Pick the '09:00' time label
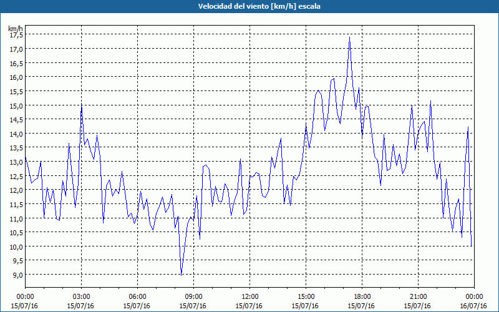 pyautogui.click(x=193, y=297)
